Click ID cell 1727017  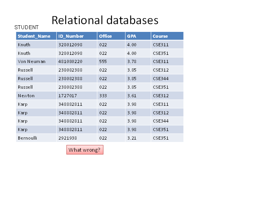(x=77, y=96)
